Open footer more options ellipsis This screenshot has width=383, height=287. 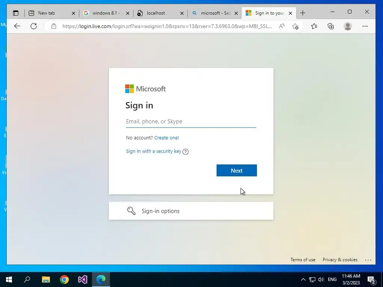pos(368,260)
